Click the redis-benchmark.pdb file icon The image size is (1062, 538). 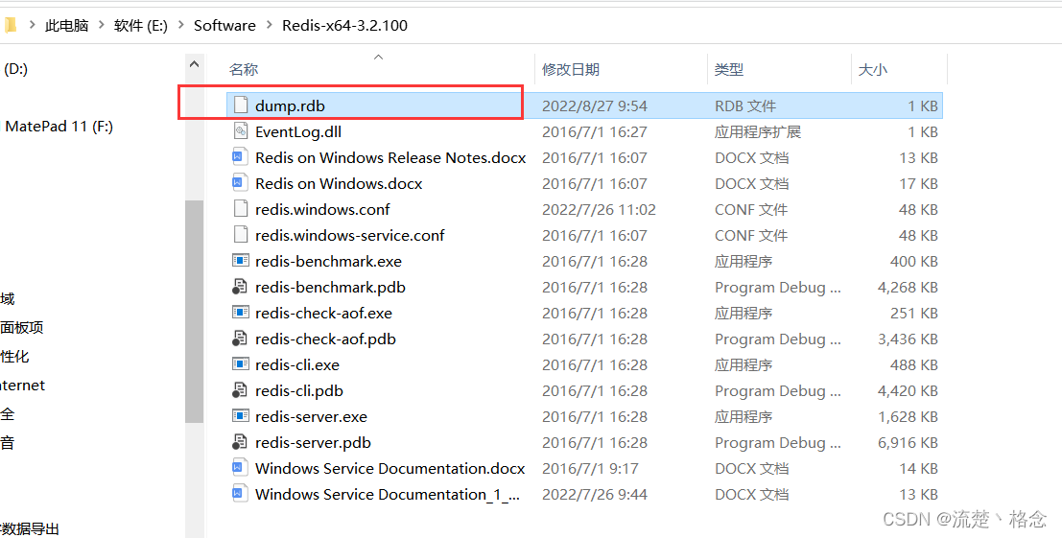pos(240,287)
